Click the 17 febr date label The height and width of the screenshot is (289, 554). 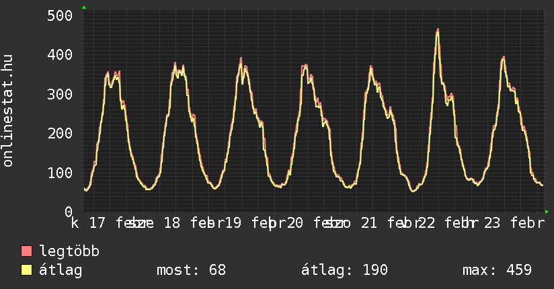point(116,223)
